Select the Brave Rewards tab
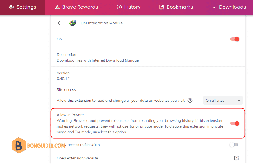The image size is (253, 164). [x=76, y=7]
